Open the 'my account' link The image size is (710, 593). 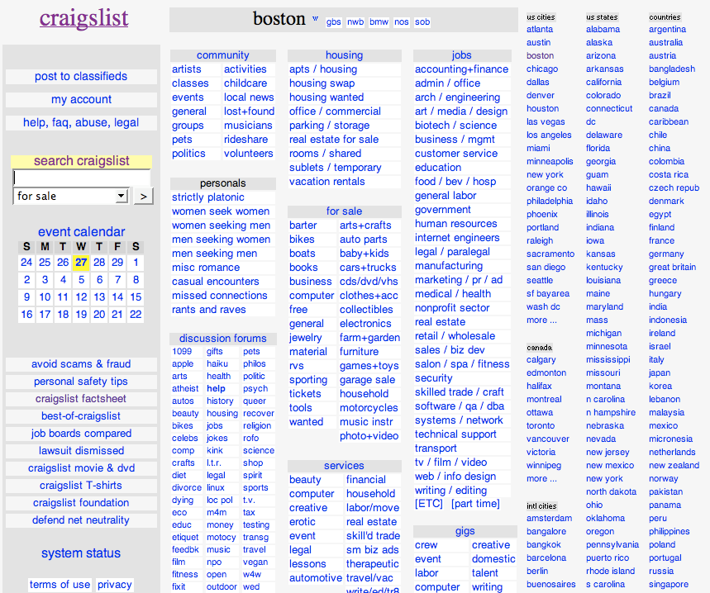(x=81, y=99)
